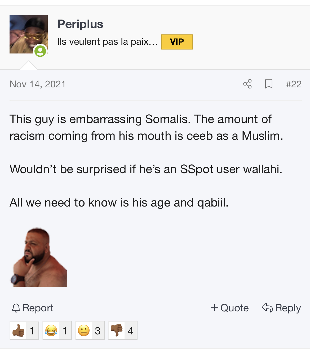Image resolution: width=310 pixels, height=354 pixels.
Task: Click the thumbs down reaction
Action: click(123, 330)
